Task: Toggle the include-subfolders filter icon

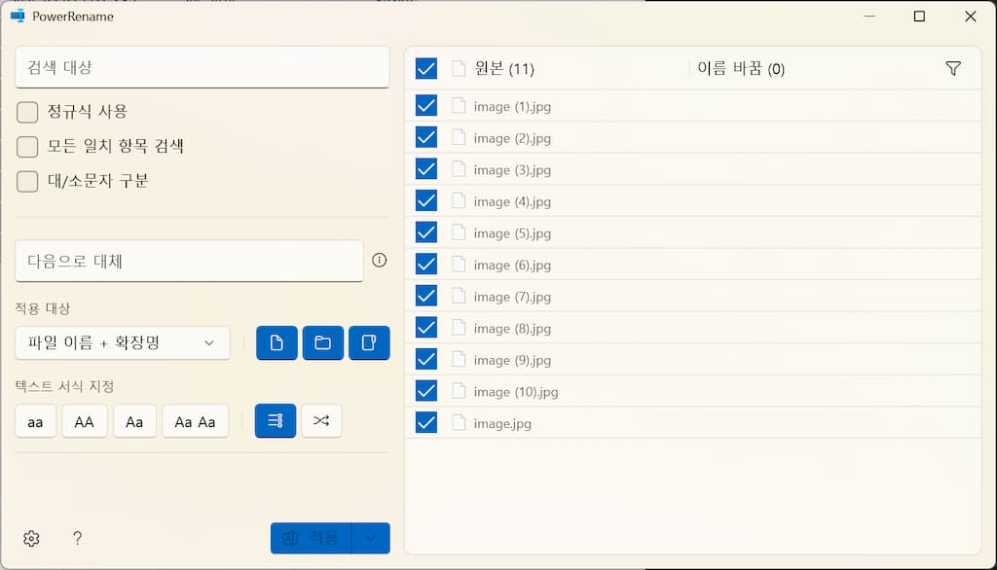Action: click(x=369, y=342)
